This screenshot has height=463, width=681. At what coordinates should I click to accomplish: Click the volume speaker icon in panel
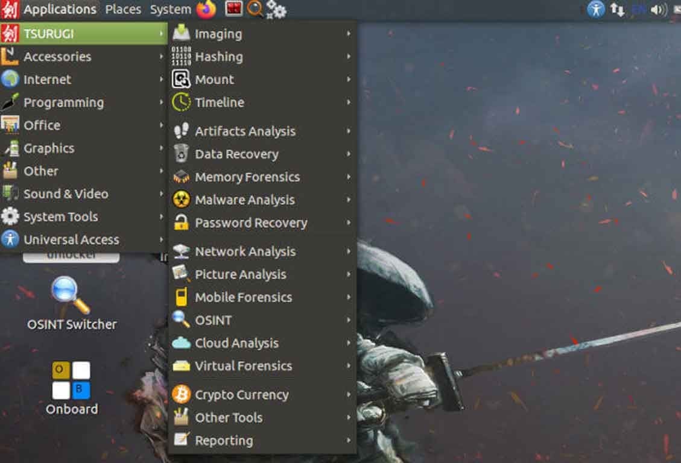pos(658,10)
